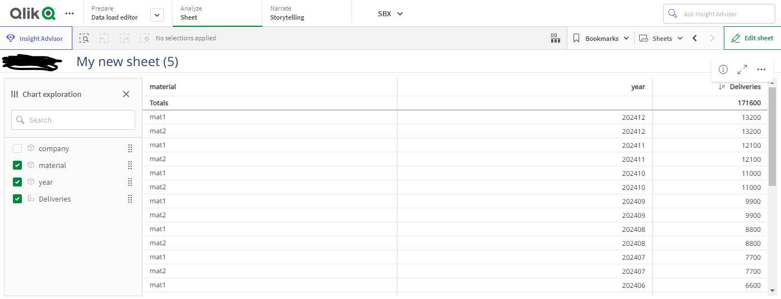This screenshot has width=781, height=299.
Task: Select the mat1 cell in the 202412 row
Action: [x=270, y=117]
